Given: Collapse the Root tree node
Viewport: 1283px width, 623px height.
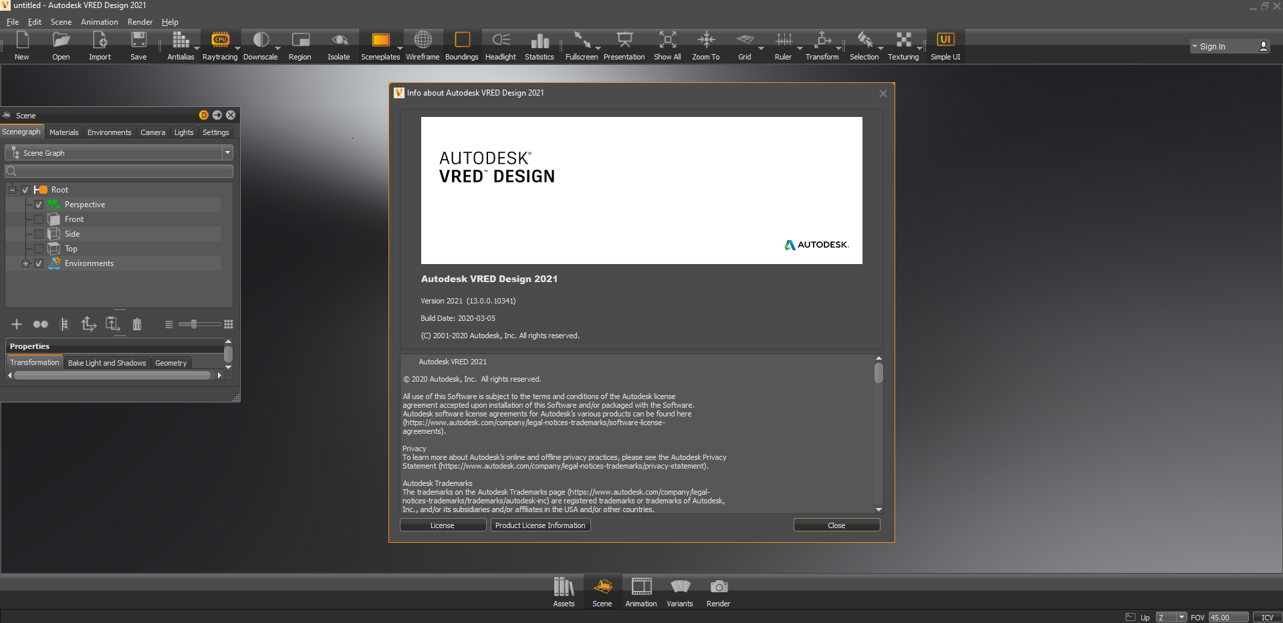Looking at the screenshot, I should 12,190.
